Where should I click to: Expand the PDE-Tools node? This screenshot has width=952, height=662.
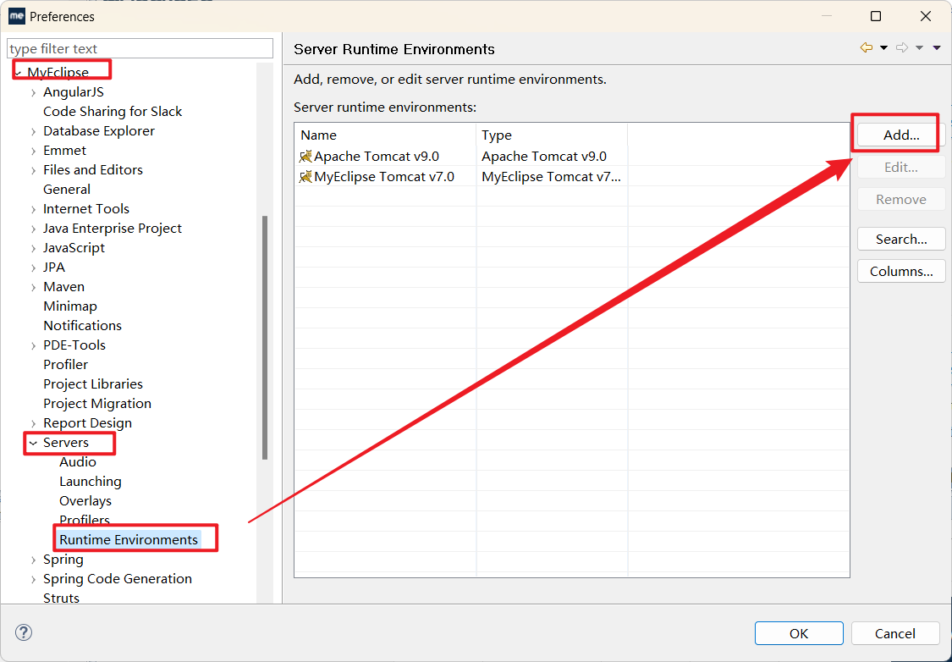33,345
